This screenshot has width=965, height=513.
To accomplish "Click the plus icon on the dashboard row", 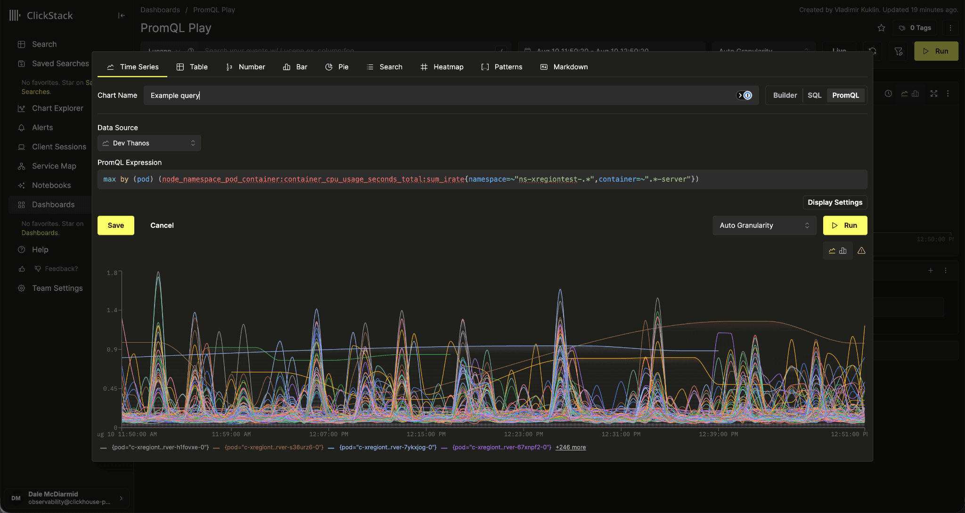I will coord(931,271).
